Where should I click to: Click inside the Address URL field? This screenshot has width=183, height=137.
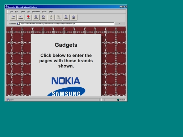click(67, 24)
